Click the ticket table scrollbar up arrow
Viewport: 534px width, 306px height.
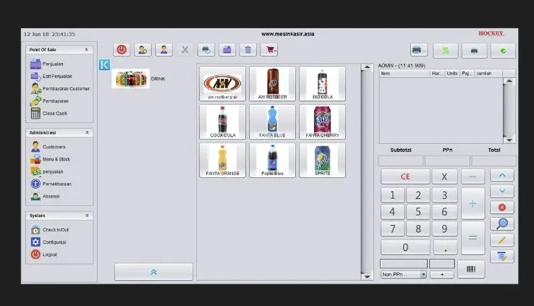tap(509, 81)
